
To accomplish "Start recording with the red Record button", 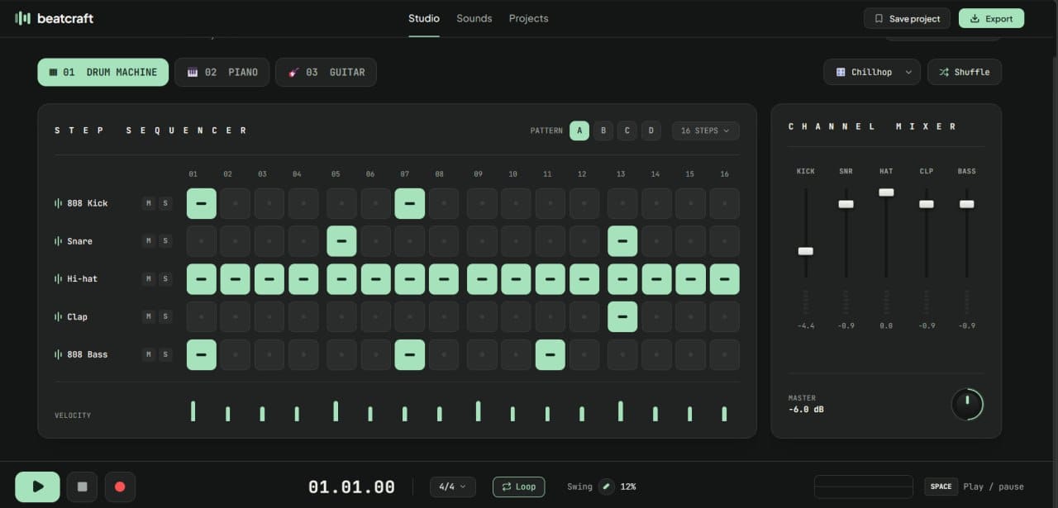I will pyautogui.click(x=120, y=487).
